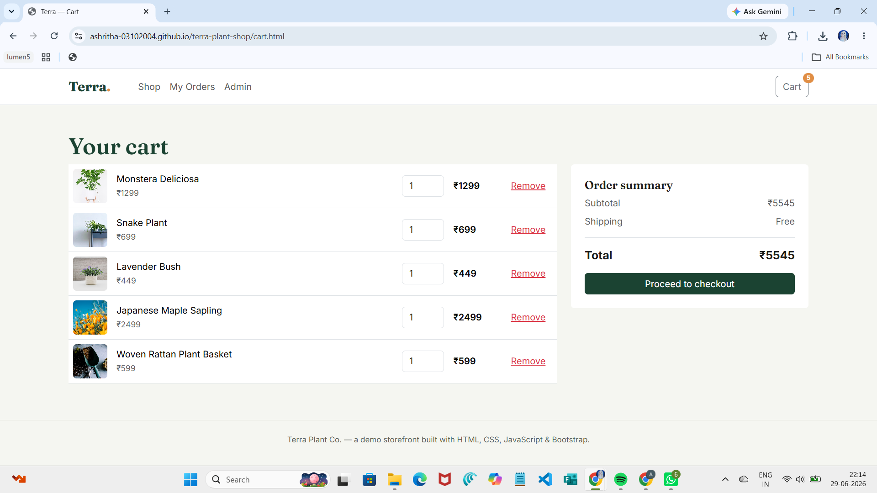Open the Windows Start menu
877x493 pixels.
[190, 479]
